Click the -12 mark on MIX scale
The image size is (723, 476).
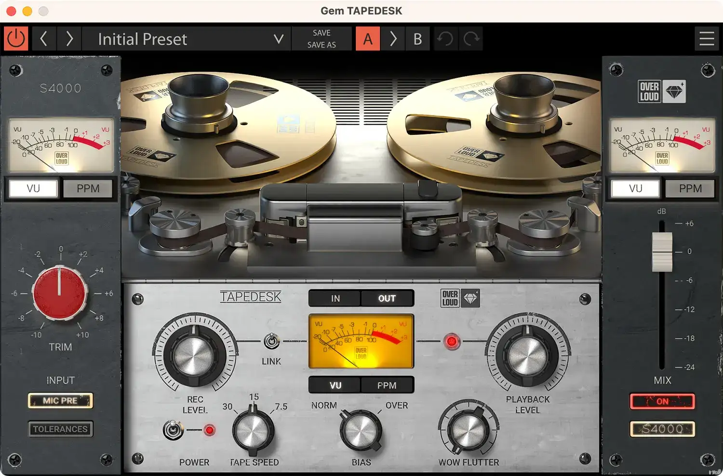690,309
